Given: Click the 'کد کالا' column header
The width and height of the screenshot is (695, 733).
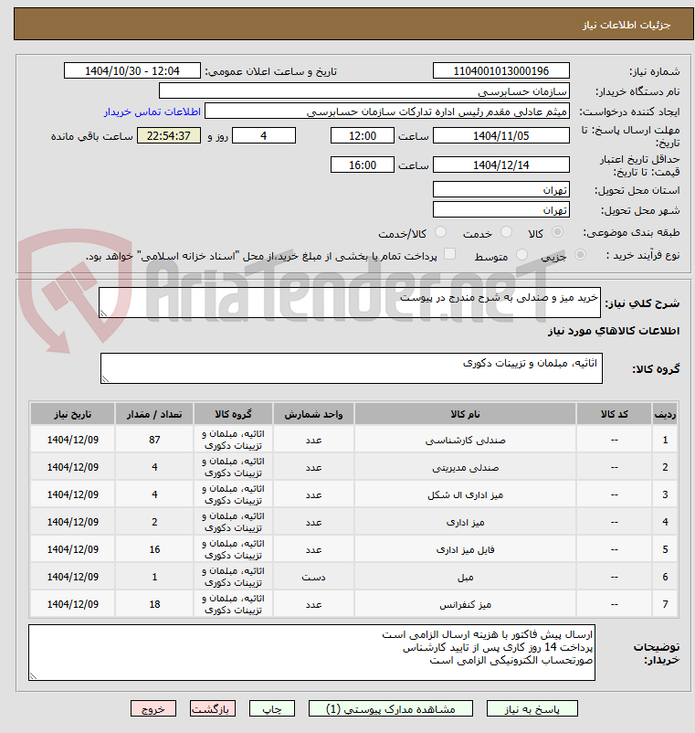Looking at the screenshot, I should (x=615, y=414).
